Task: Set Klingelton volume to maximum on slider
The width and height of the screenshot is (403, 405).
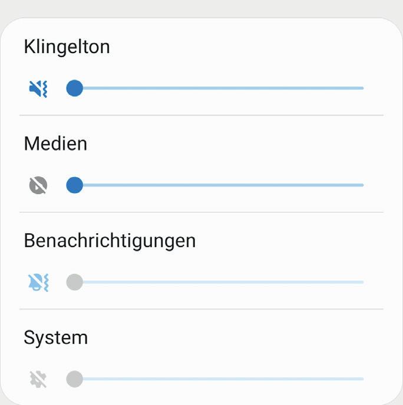Action: pyautogui.click(x=362, y=88)
